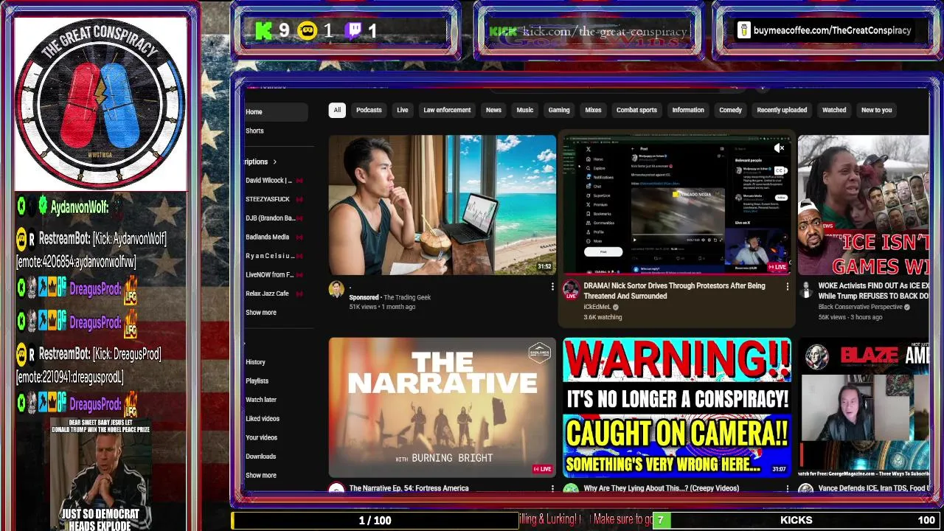Click the coffee cup icon beside buymeacoffee link
Image resolution: width=944 pixels, height=531 pixels.
pyautogui.click(x=743, y=30)
